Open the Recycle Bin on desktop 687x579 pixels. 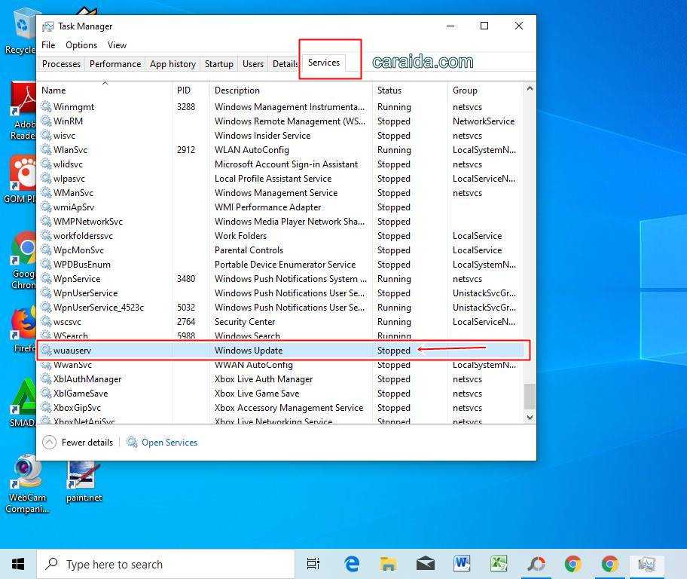(x=21, y=32)
